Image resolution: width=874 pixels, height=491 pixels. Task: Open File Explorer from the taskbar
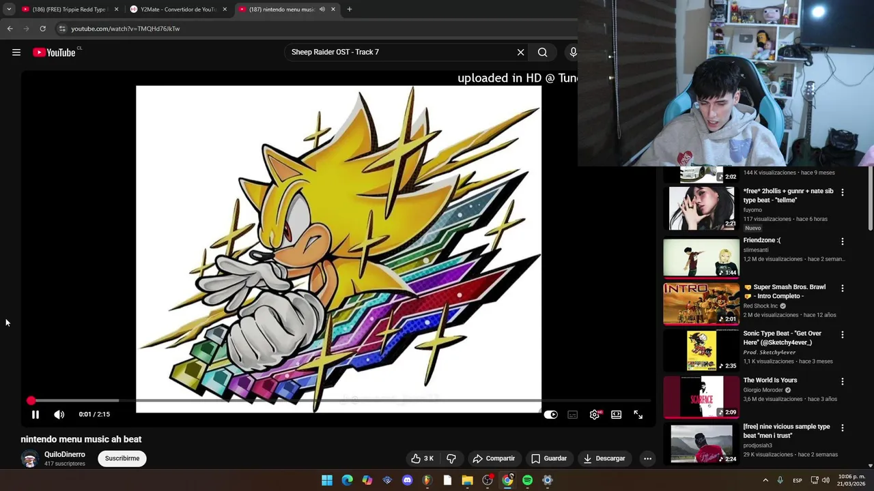click(x=468, y=480)
